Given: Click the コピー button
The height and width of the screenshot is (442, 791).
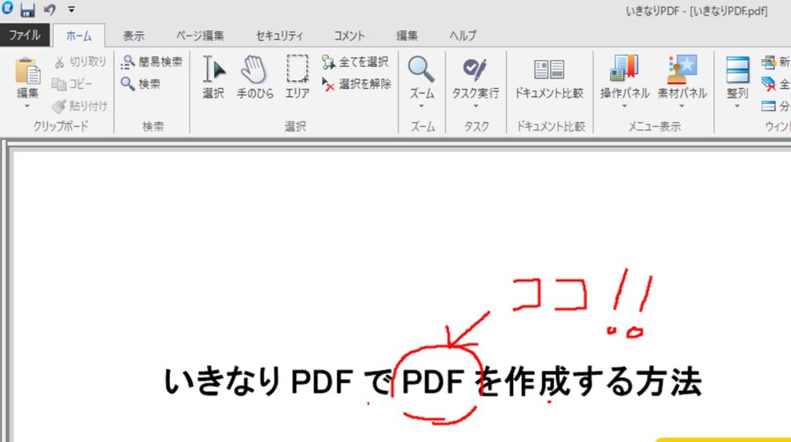Looking at the screenshot, I should (x=73, y=83).
